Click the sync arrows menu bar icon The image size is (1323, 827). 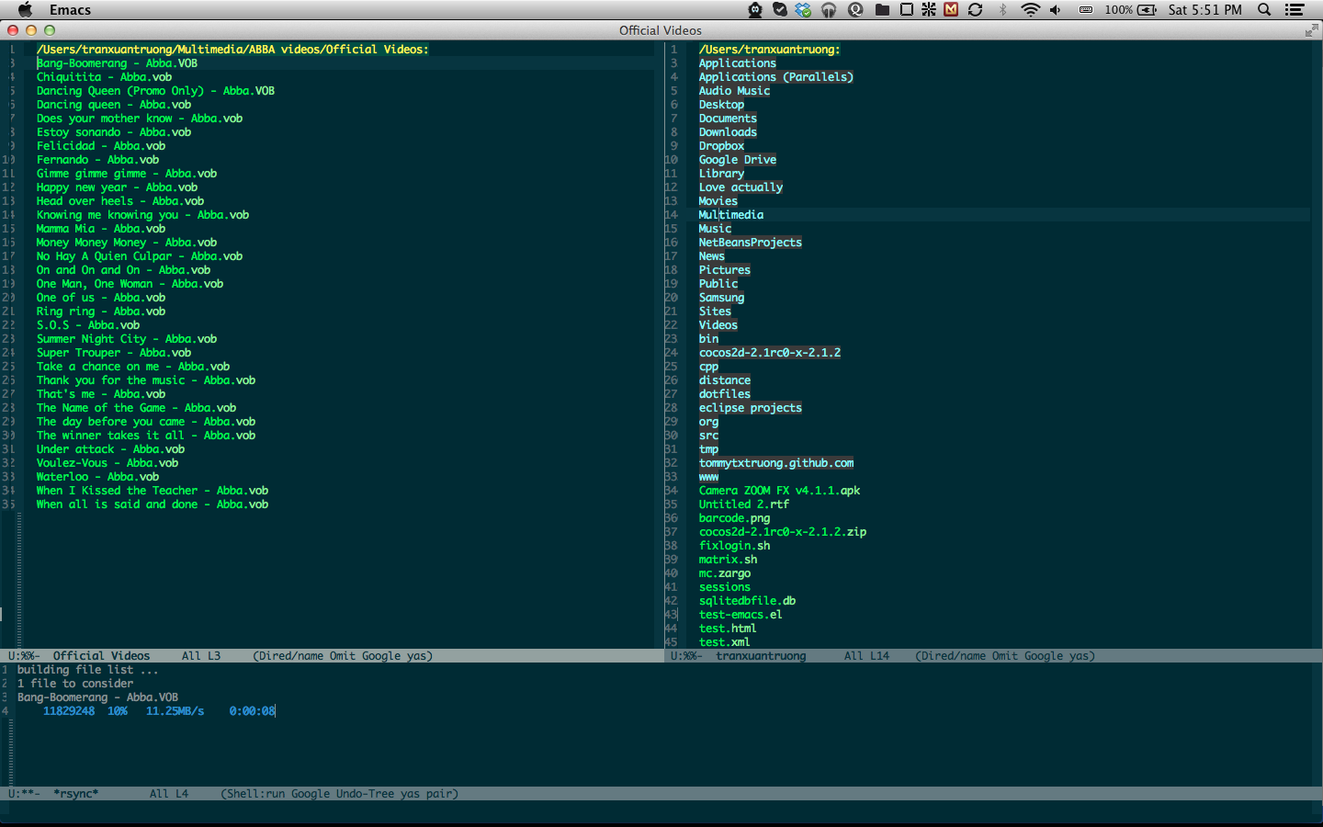[x=976, y=9]
